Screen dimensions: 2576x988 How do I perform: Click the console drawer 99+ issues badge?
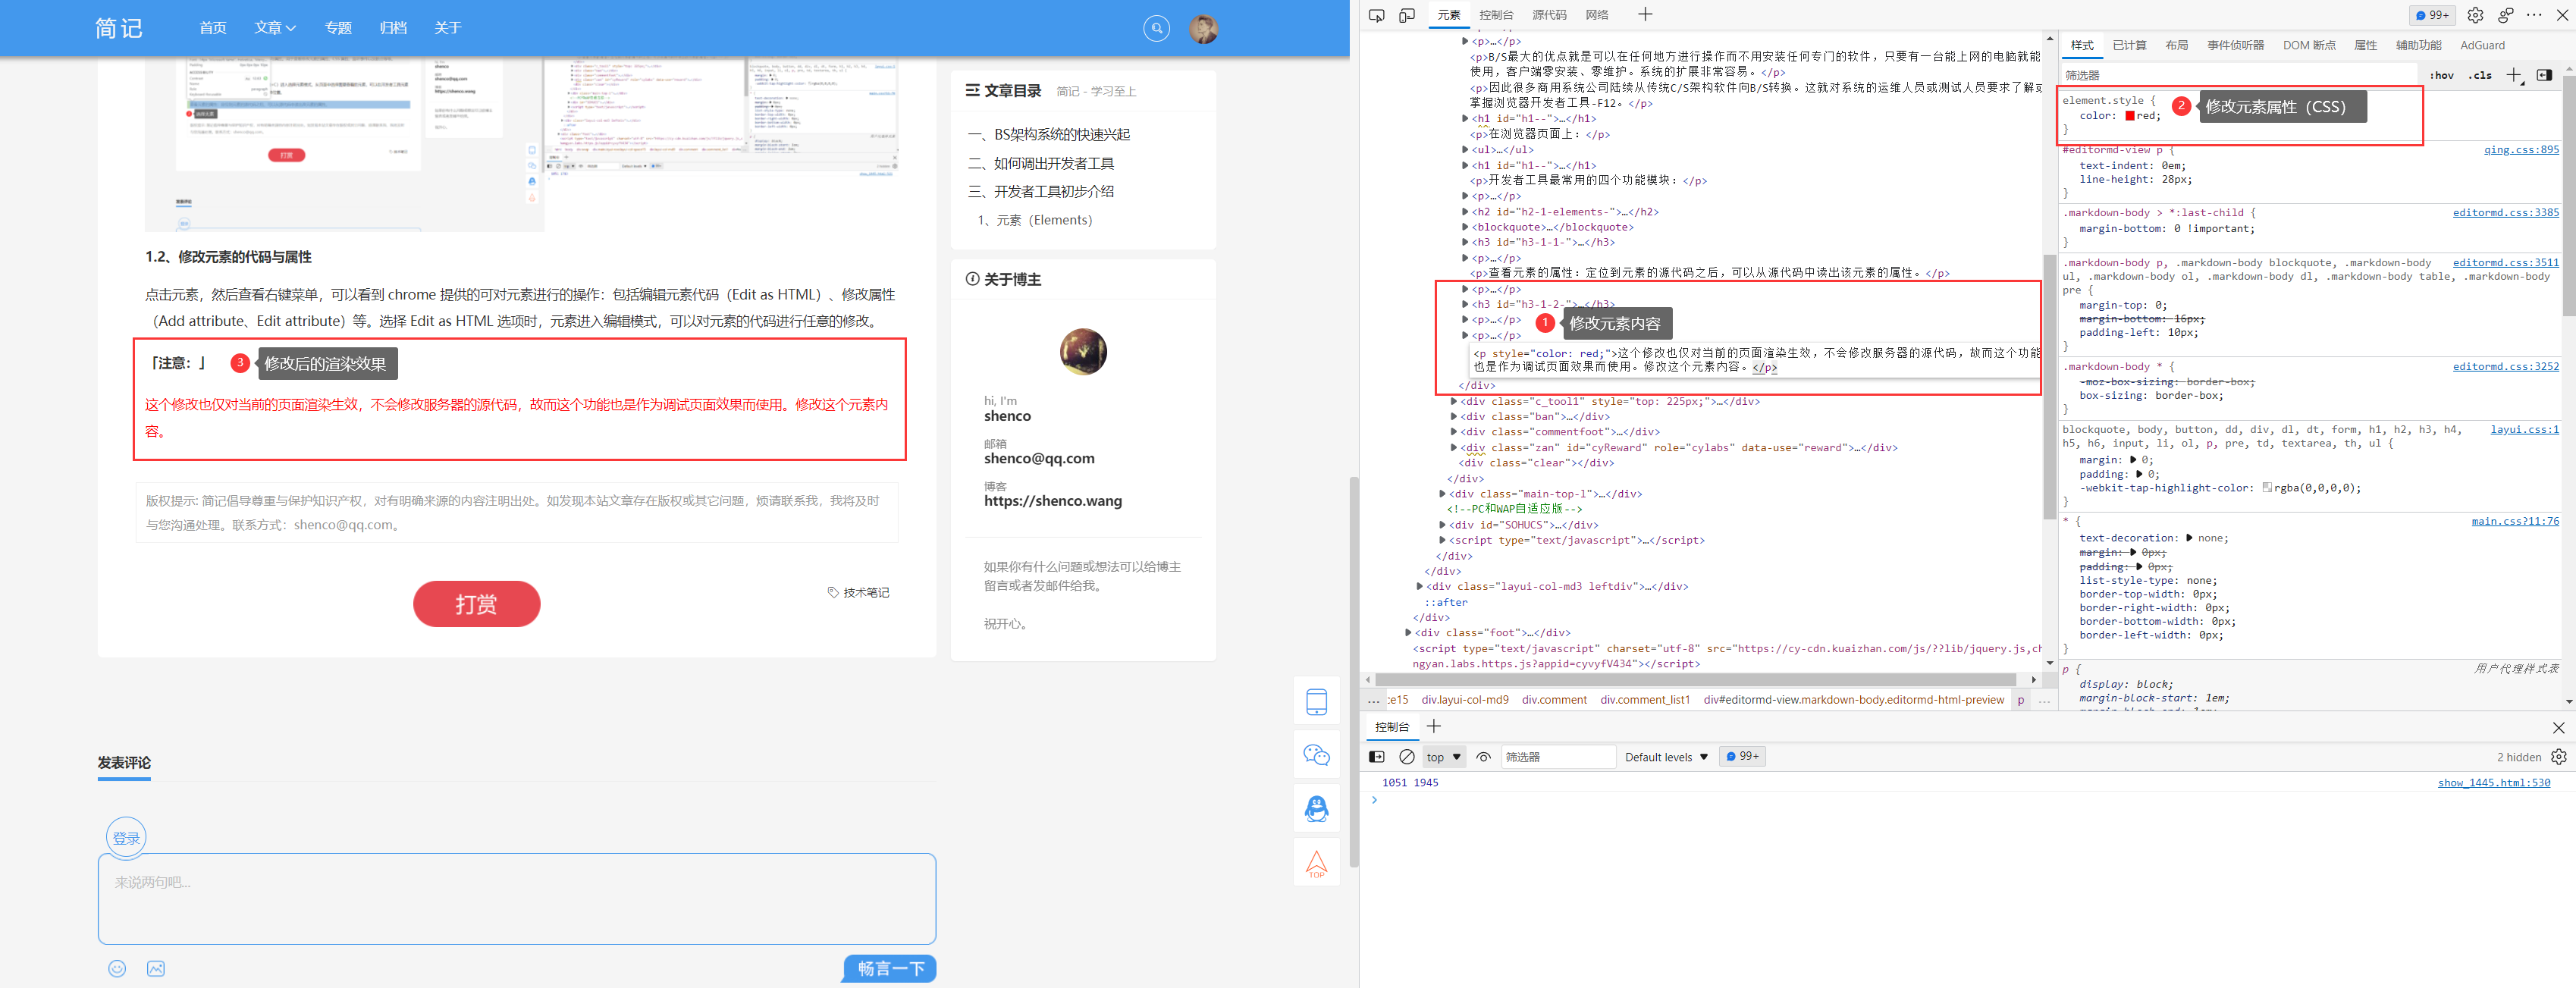coord(1742,757)
